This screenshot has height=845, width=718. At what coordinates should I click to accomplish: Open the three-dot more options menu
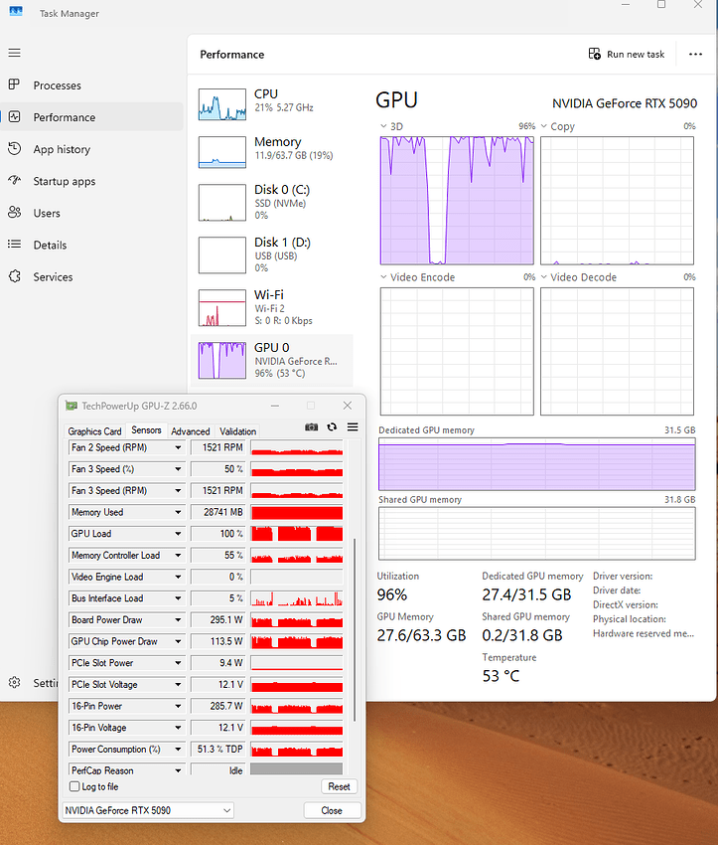[x=695, y=54]
